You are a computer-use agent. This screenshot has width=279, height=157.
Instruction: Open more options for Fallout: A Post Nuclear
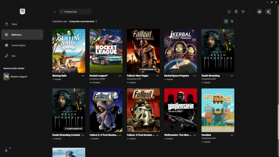[x=157, y=135]
